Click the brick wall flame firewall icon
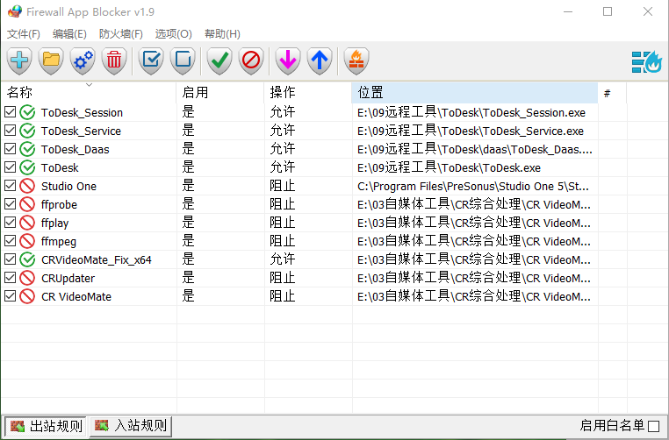This screenshot has width=669, height=440. (x=356, y=60)
